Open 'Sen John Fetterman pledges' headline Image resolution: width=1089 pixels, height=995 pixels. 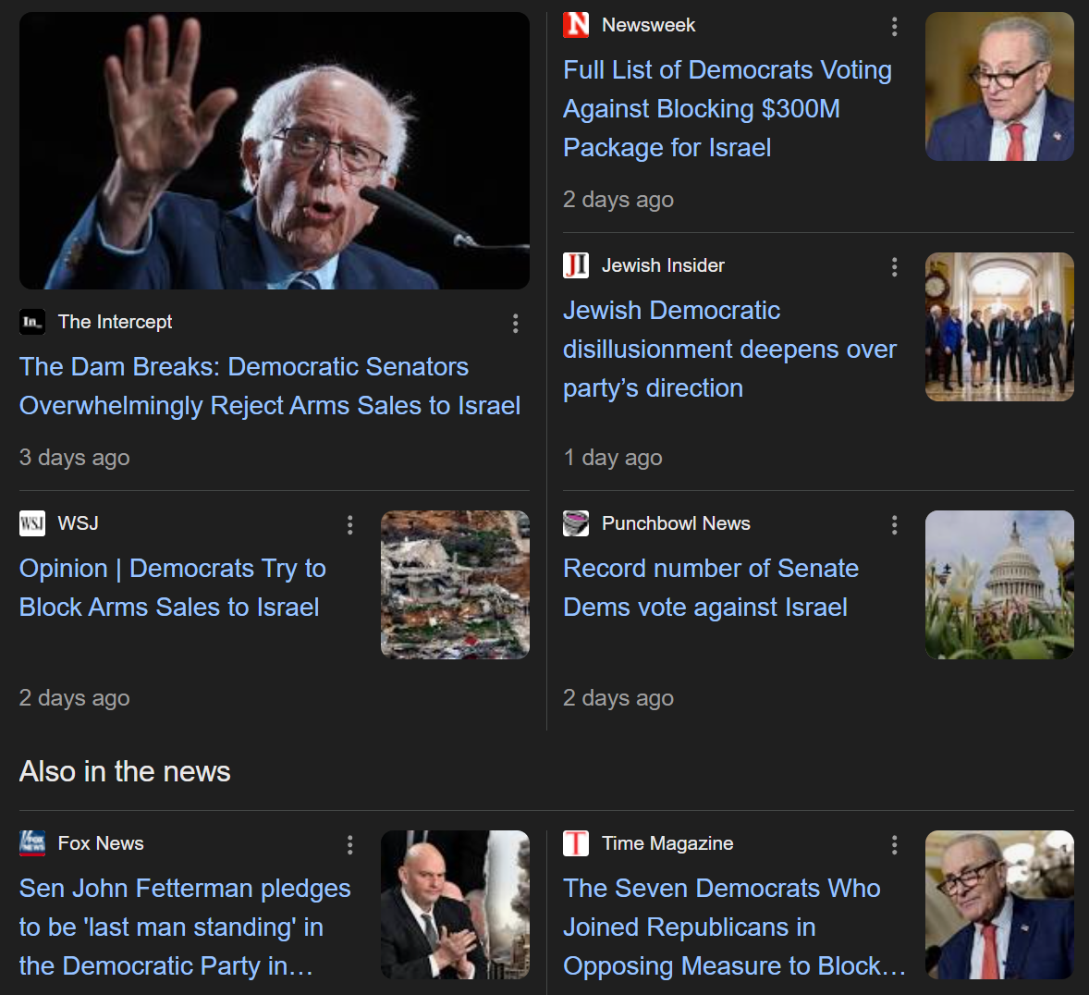[x=185, y=927]
